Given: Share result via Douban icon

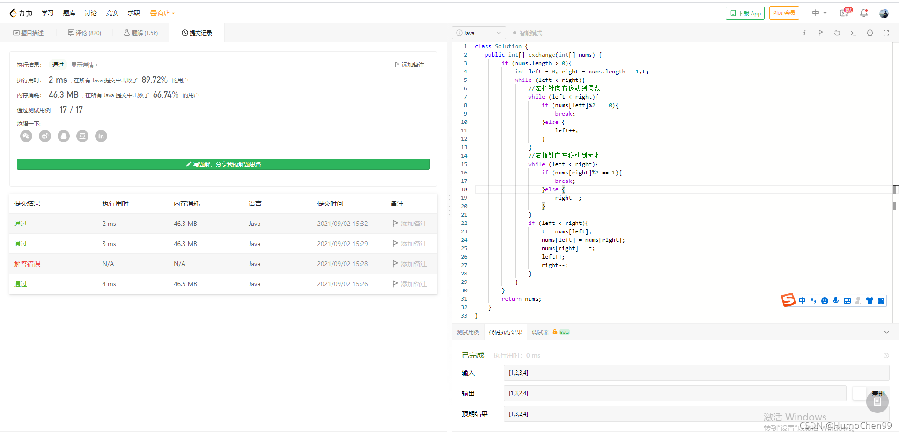Looking at the screenshot, I should 82,136.
